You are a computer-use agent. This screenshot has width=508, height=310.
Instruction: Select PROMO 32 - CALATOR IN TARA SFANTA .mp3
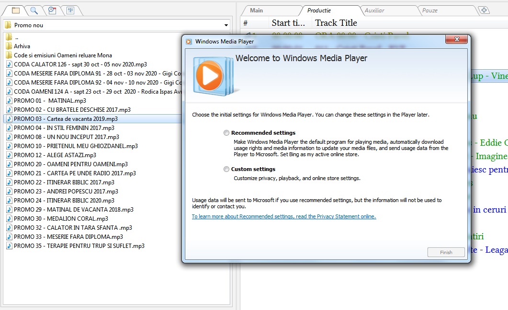(73, 227)
